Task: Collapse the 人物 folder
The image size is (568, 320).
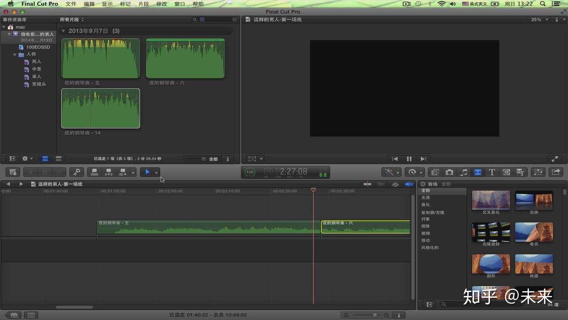Action: click(15, 55)
